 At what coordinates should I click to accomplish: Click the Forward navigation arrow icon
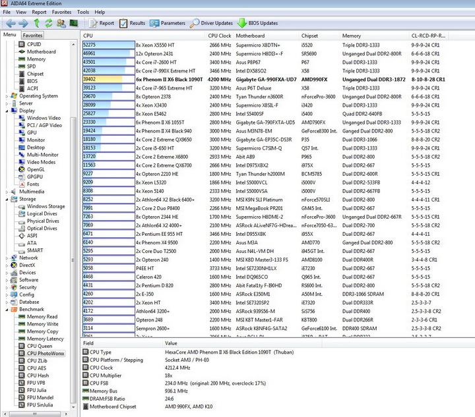pos(23,23)
